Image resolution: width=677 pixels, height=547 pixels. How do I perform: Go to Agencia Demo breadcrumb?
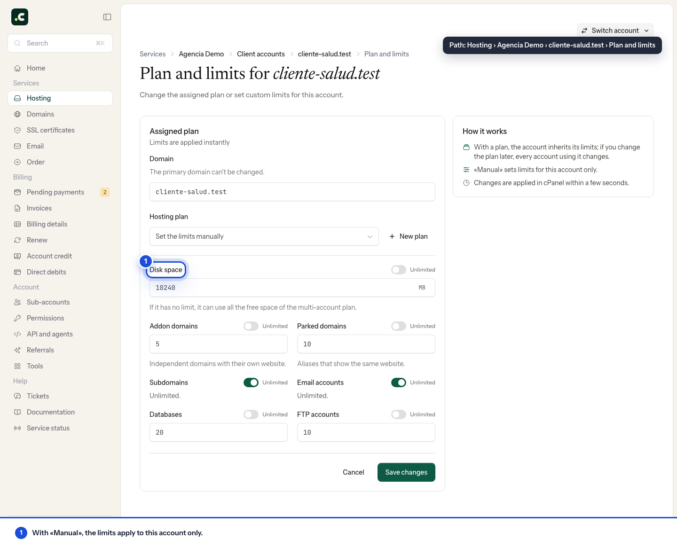pyautogui.click(x=201, y=54)
